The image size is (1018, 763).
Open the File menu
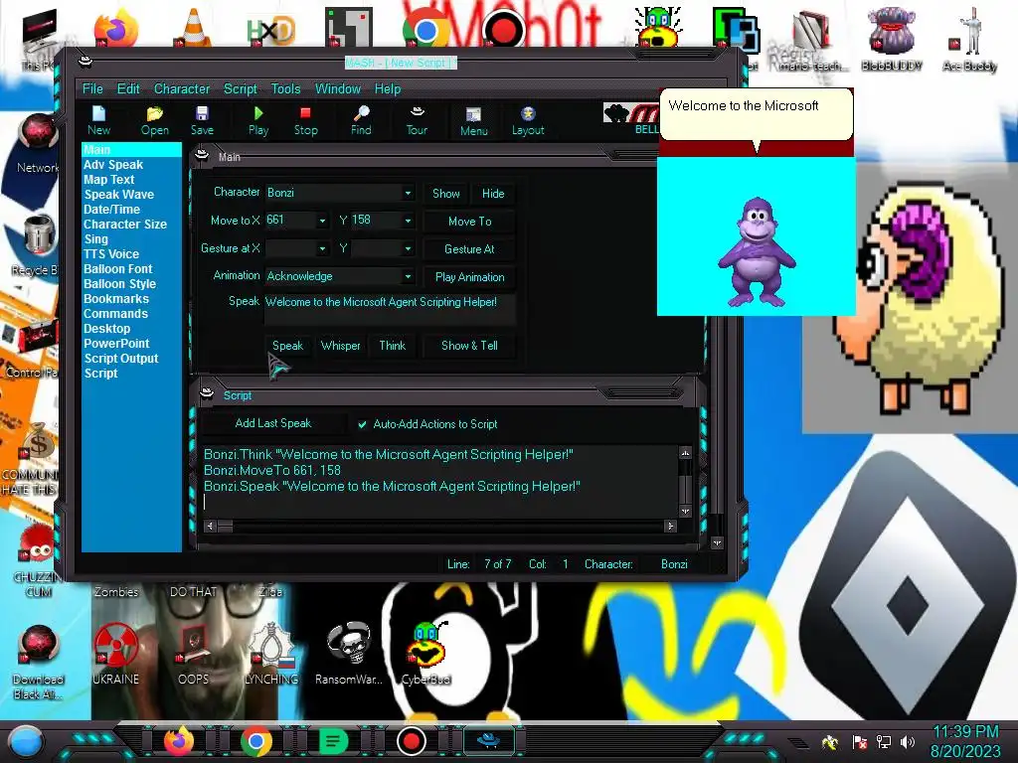point(92,88)
